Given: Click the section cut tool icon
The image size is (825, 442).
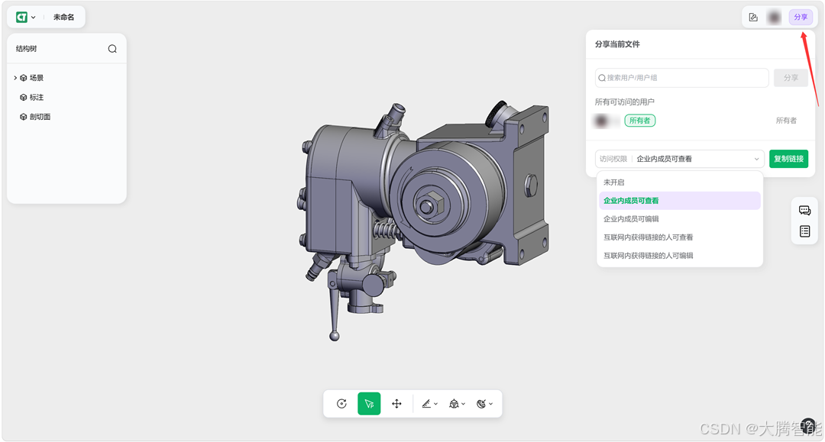Looking at the screenshot, I should point(481,404).
